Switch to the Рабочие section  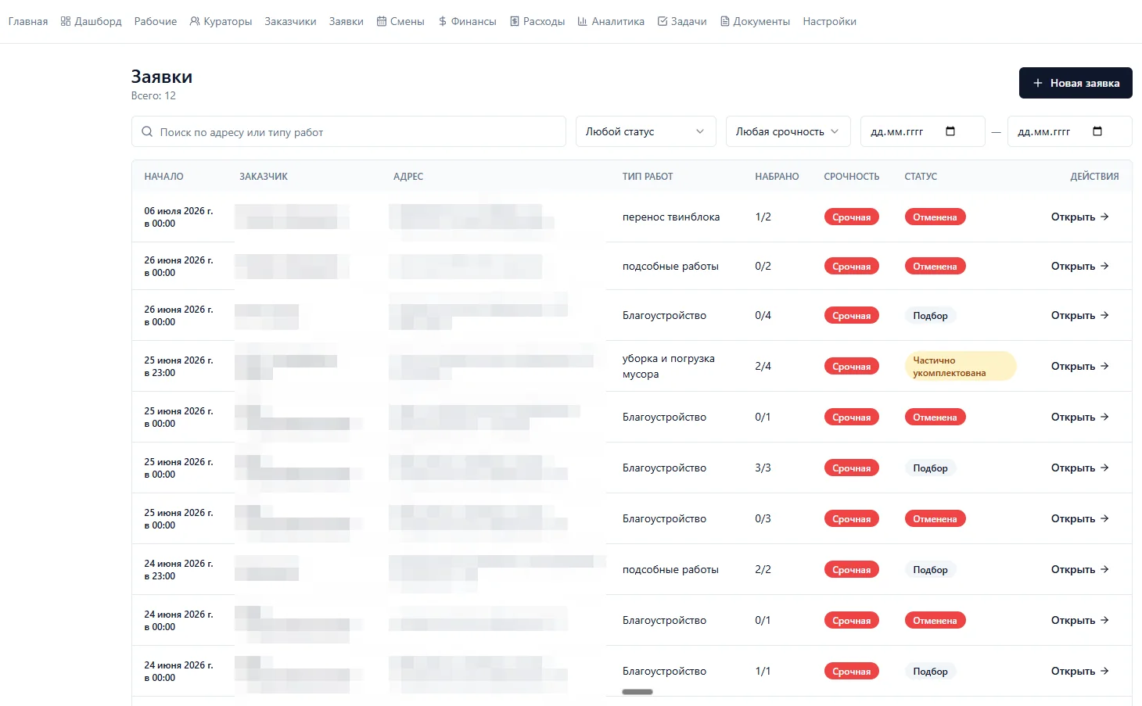[155, 21]
